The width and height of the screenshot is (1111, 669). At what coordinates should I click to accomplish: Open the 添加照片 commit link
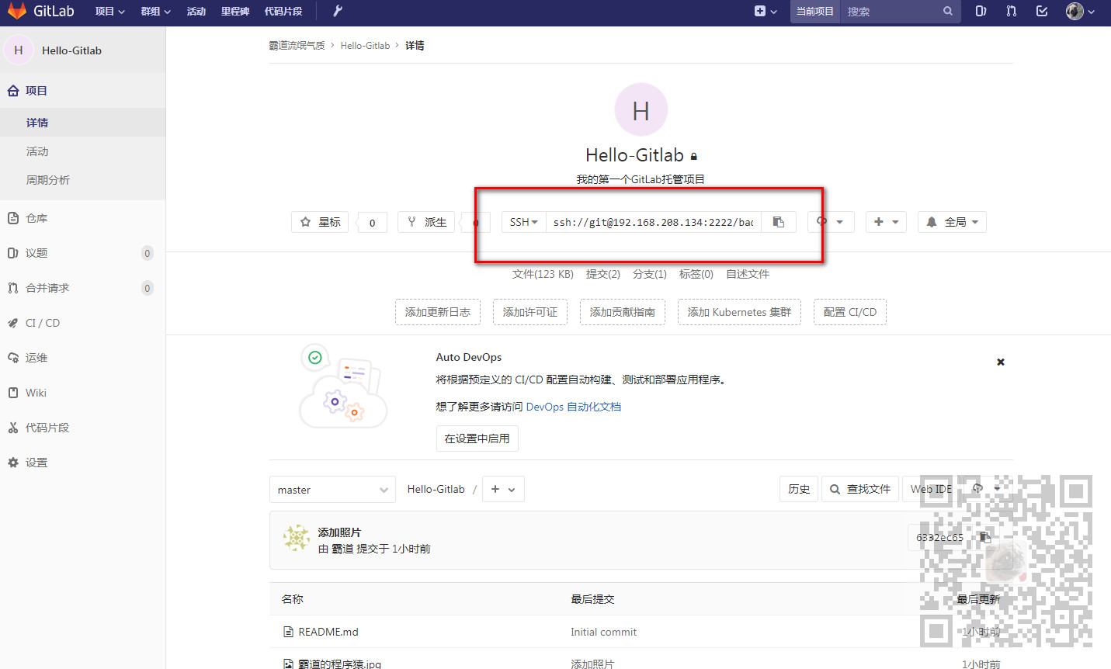[x=339, y=532]
